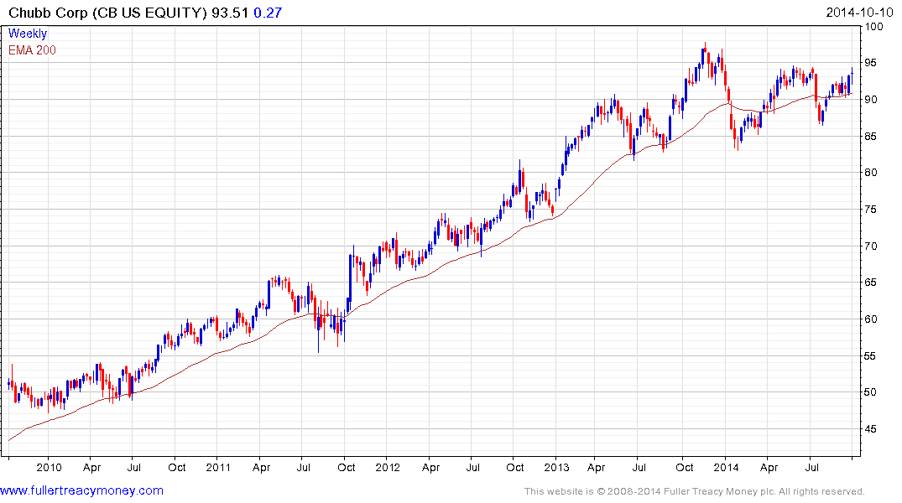The height and width of the screenshot is (503, 902).
Task: Click the 85 price axis label
Action: pos(872,137)
